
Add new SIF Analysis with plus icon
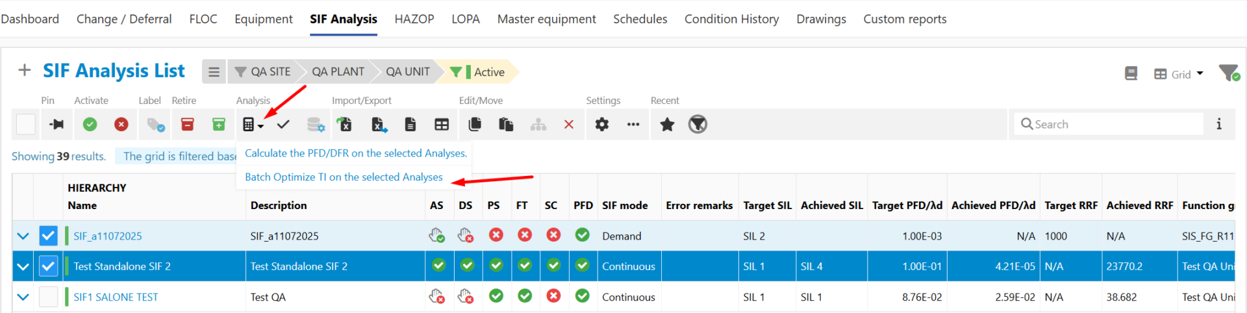[25, 70]
